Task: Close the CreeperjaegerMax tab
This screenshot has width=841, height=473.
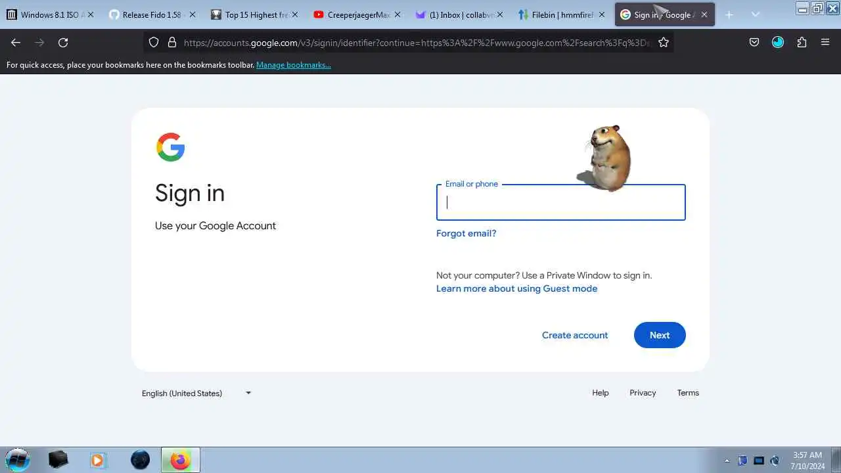Action: pos(397,14)
